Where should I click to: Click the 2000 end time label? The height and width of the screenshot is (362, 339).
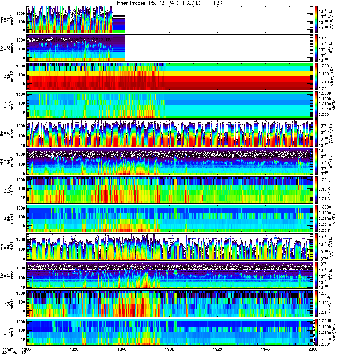[x=313, y=349]
